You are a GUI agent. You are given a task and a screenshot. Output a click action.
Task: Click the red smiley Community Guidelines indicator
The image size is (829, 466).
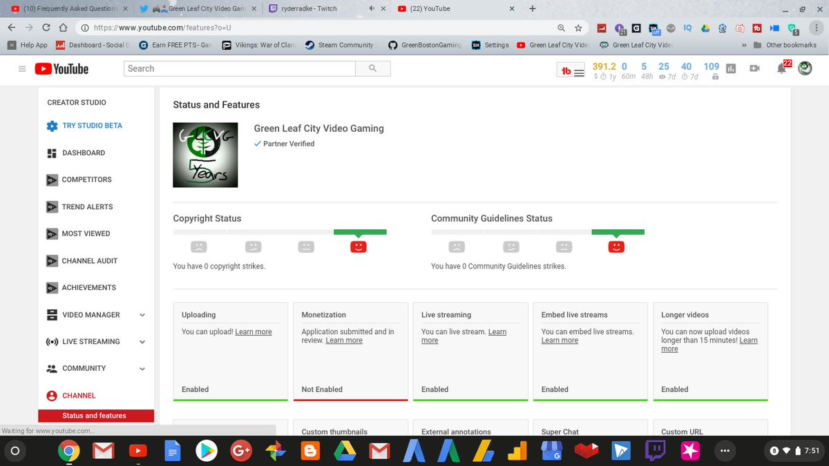(616, 246)
